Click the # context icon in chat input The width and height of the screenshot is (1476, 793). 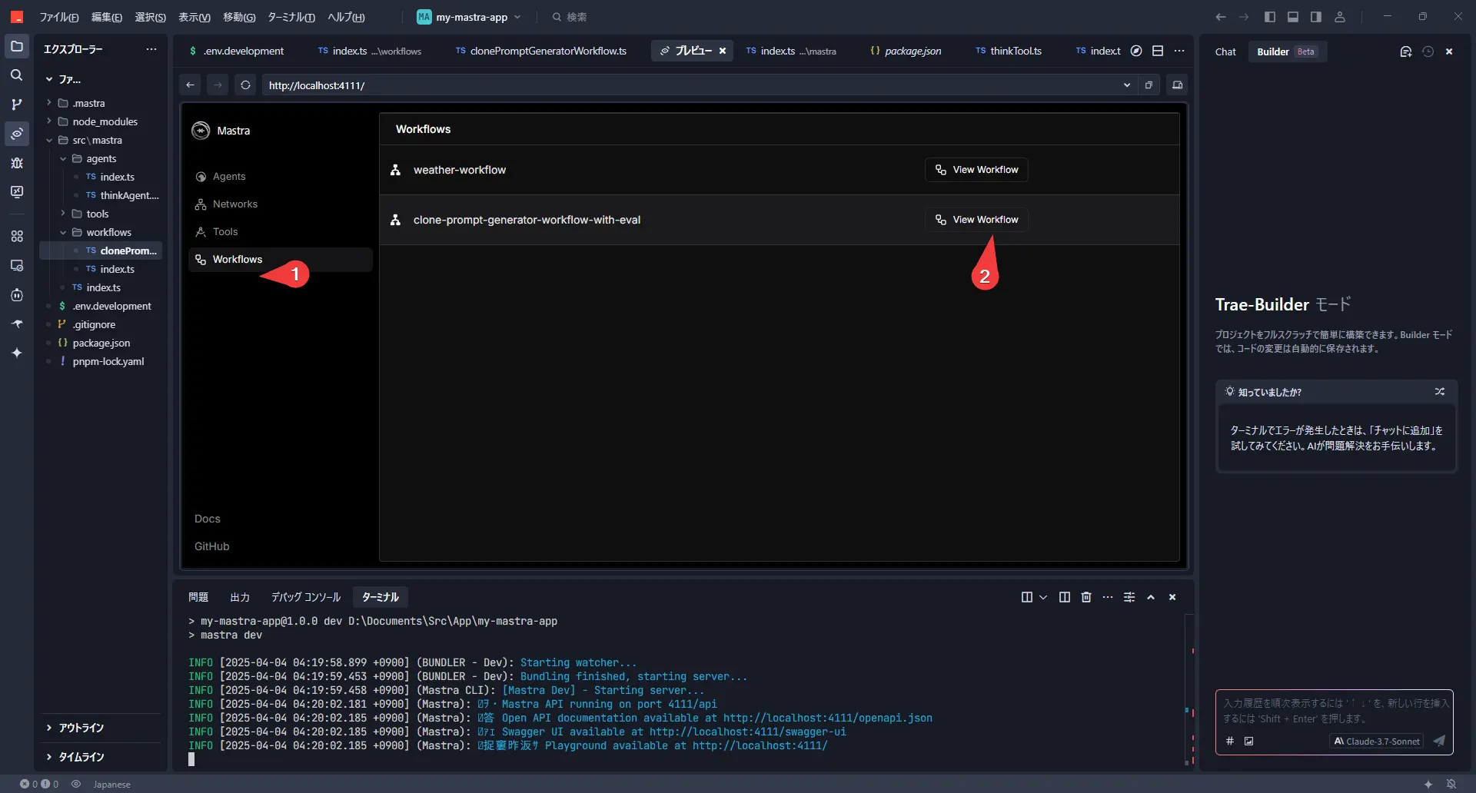click(x=1230, y=741)
